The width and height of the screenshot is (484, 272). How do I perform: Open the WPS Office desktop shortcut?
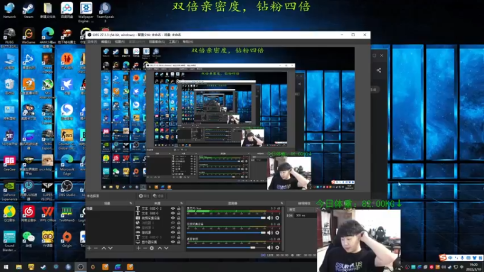(48, 214)
